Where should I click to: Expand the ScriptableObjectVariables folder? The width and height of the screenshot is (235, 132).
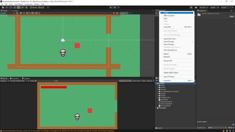coord(158,91)
